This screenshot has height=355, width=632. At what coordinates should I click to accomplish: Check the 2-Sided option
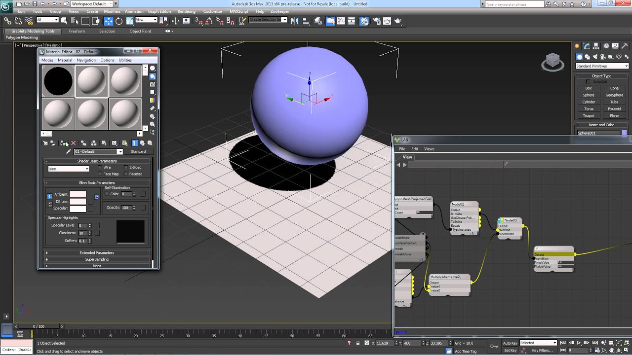(x=126, y=168)
